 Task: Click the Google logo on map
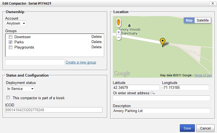click(x=122, y=73)
